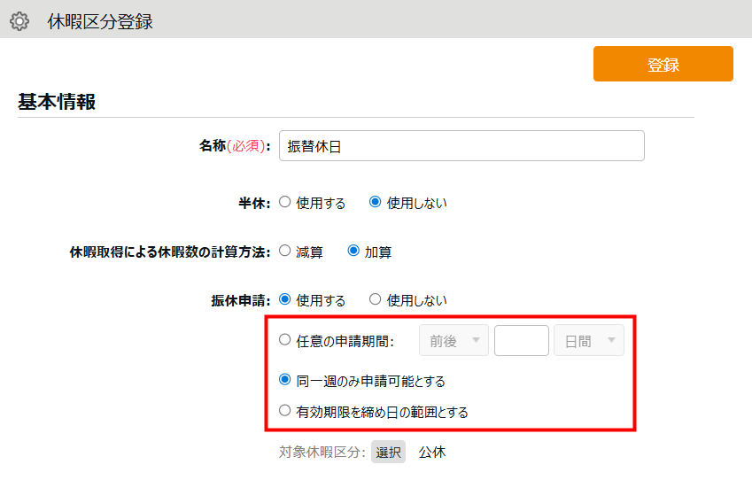Set 振休申請 to 使用しない
This screenshot has width=752, height=480.
pyautogui.click(x=375, y=299)
